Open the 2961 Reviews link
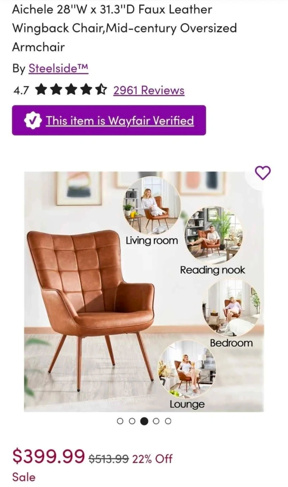The image size is (288, 487). pyautogui.click(x=149, y=90)
